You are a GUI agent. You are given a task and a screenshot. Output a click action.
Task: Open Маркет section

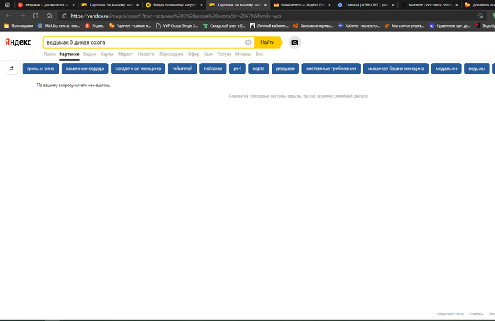point(125,54)
